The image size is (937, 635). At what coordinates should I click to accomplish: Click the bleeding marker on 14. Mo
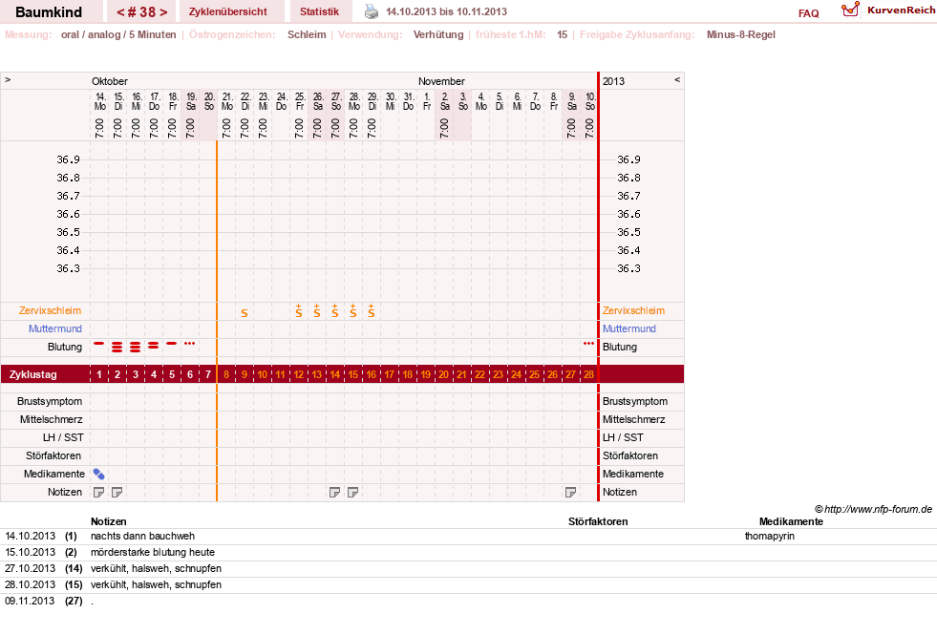[x=99, y=344]
